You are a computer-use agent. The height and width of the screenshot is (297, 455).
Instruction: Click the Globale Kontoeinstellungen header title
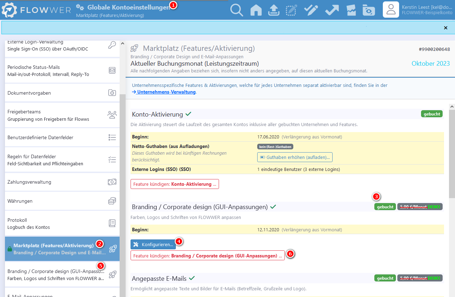click(128, 7)
